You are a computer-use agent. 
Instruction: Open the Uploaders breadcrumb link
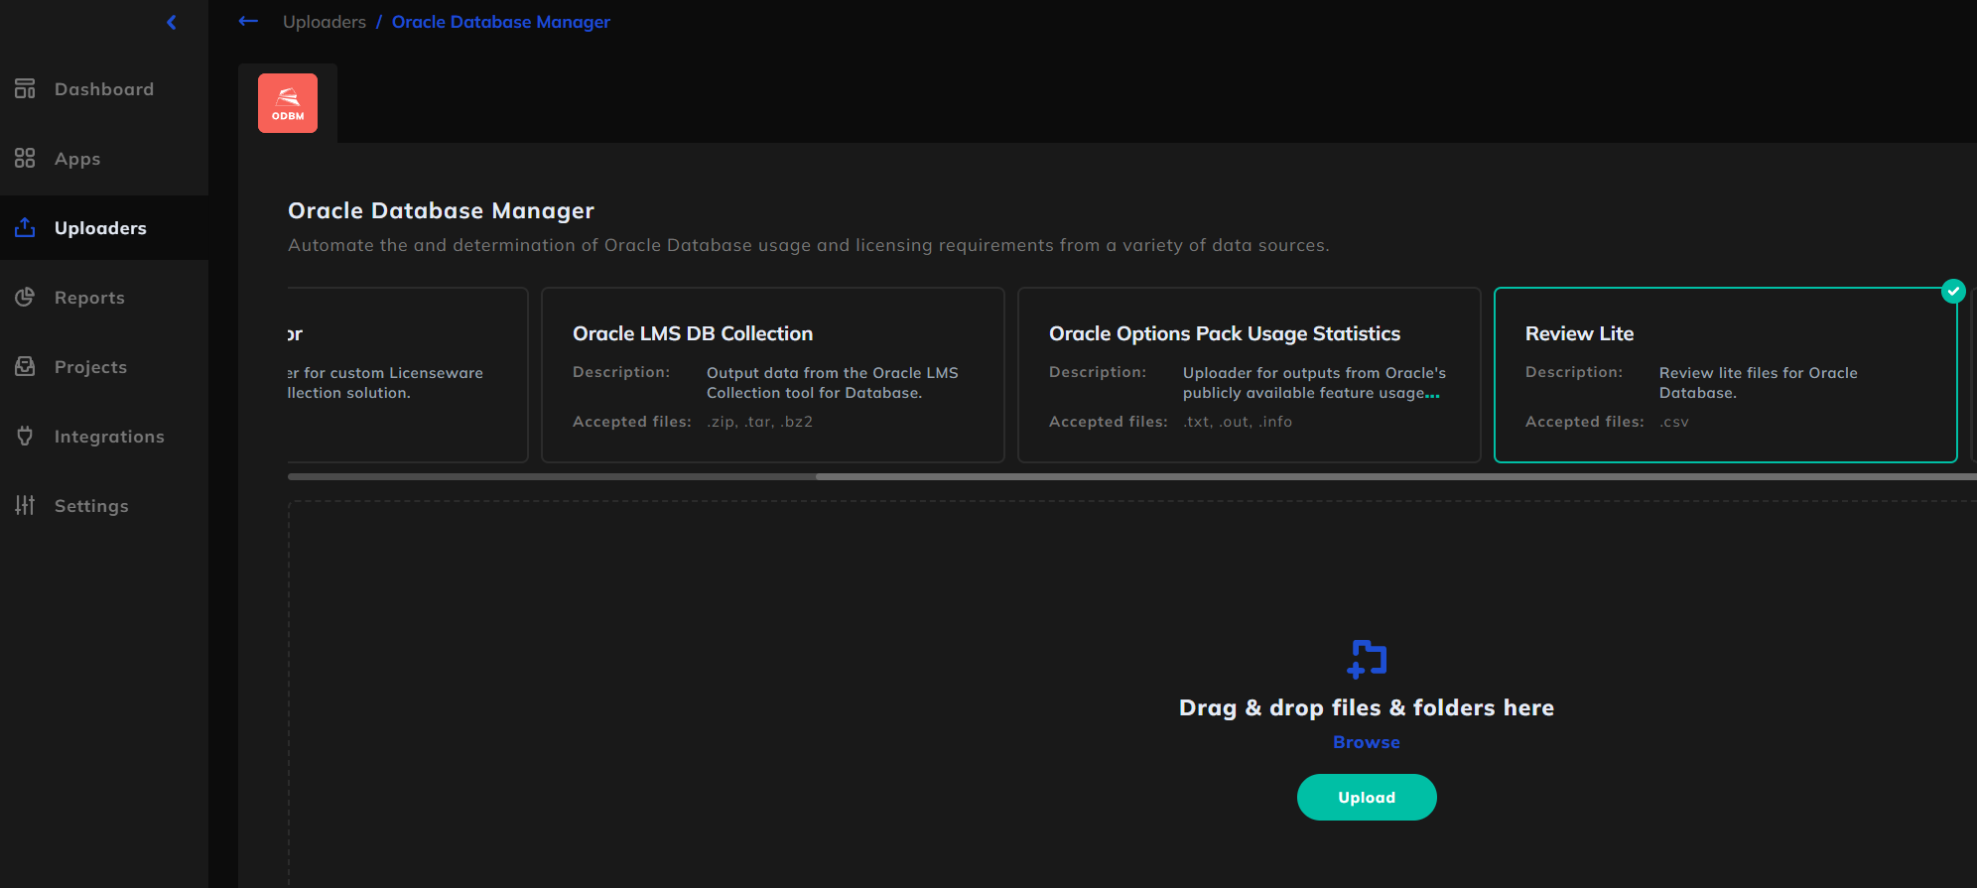(x=325, y=22)
